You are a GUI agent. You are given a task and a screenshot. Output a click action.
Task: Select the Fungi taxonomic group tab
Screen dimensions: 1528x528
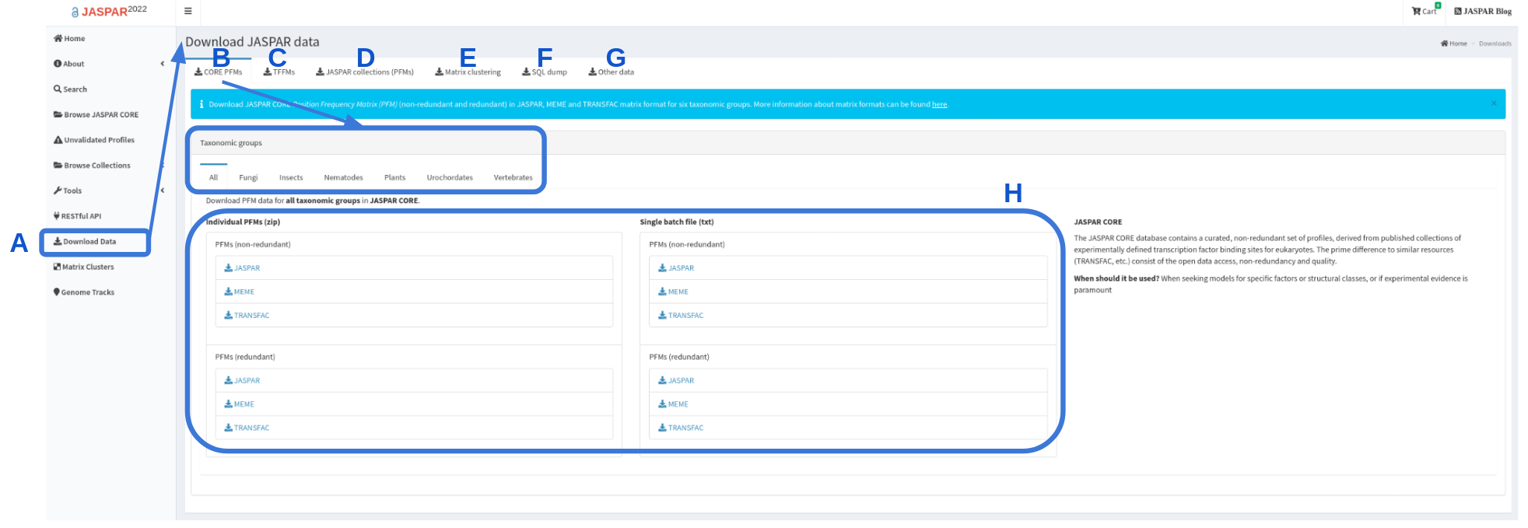coord(248,177)
